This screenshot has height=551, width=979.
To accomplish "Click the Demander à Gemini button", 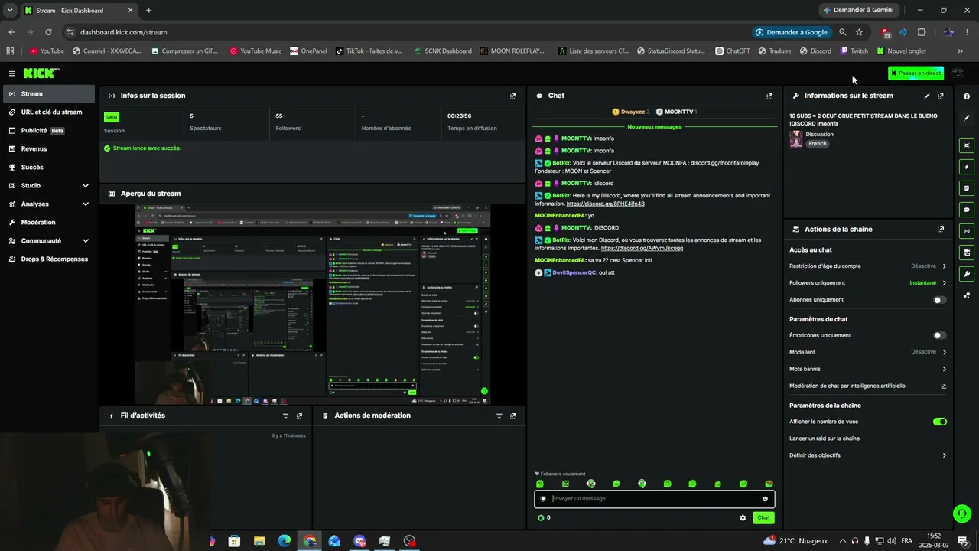I will coord(857,10).
